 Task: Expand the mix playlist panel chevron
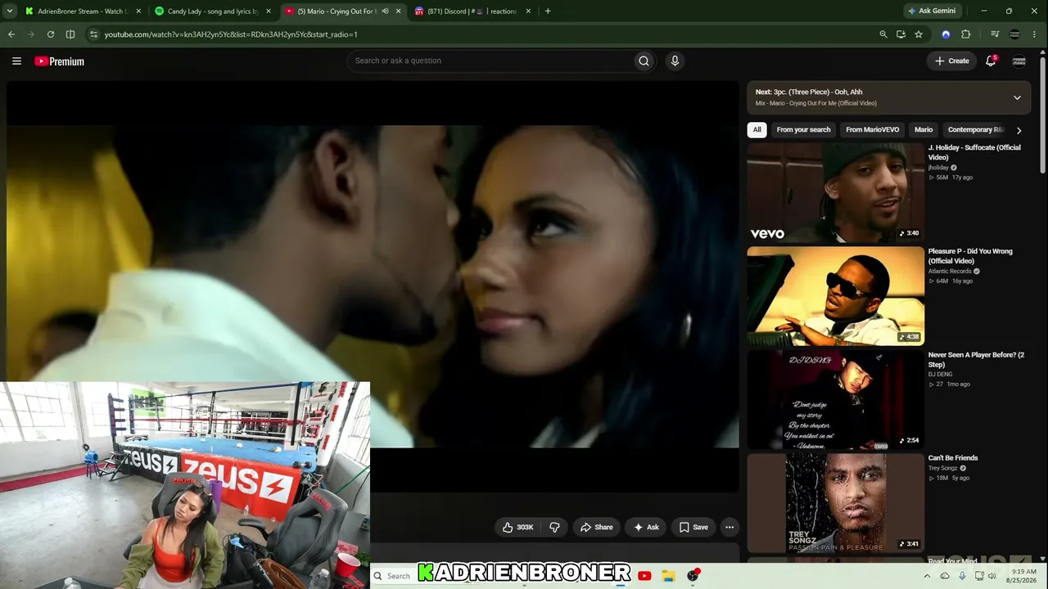click(1017, 97)
